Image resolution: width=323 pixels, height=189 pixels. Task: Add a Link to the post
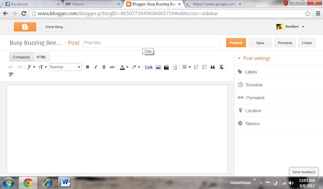(149, 67)
